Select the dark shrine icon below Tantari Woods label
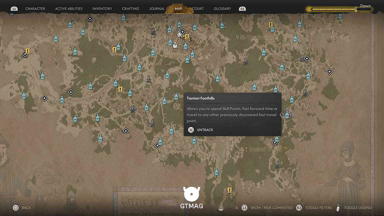Screen dimensions: 384x216 pos(278,164)
